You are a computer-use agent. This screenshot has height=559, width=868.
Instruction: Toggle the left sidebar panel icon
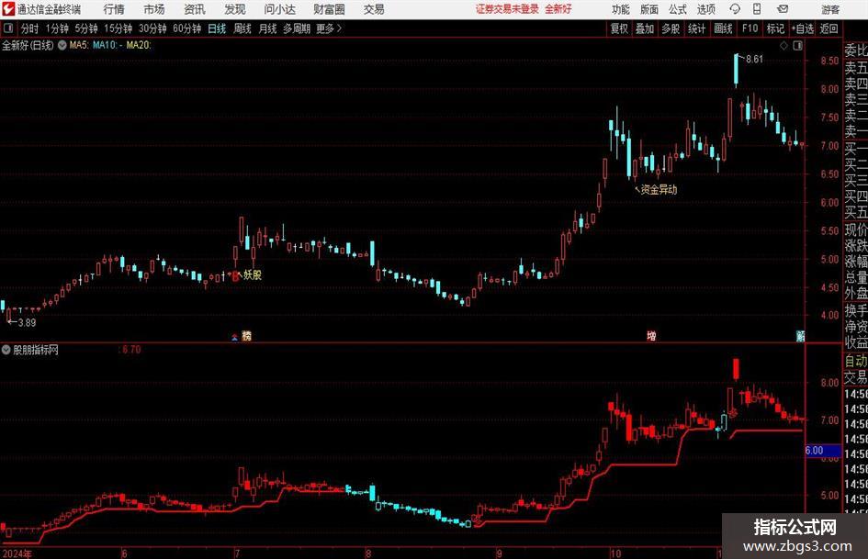tap(8, 28)
